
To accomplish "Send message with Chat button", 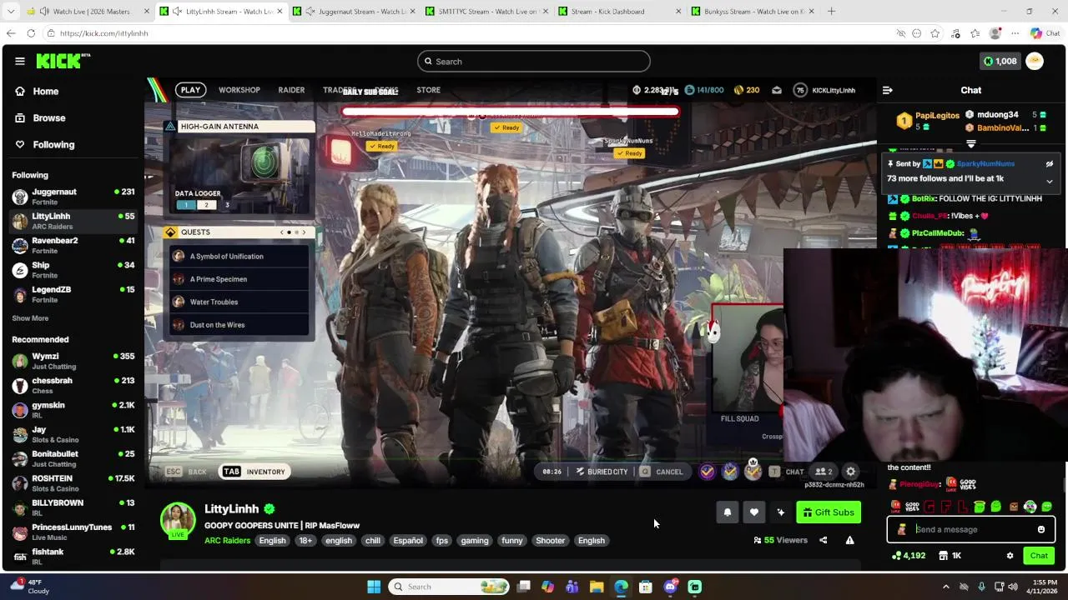I will (1039, 556).
